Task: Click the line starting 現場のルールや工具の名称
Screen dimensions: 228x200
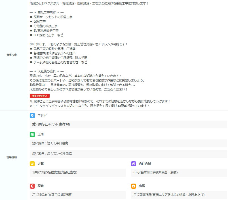Action: tap(76, 76)
